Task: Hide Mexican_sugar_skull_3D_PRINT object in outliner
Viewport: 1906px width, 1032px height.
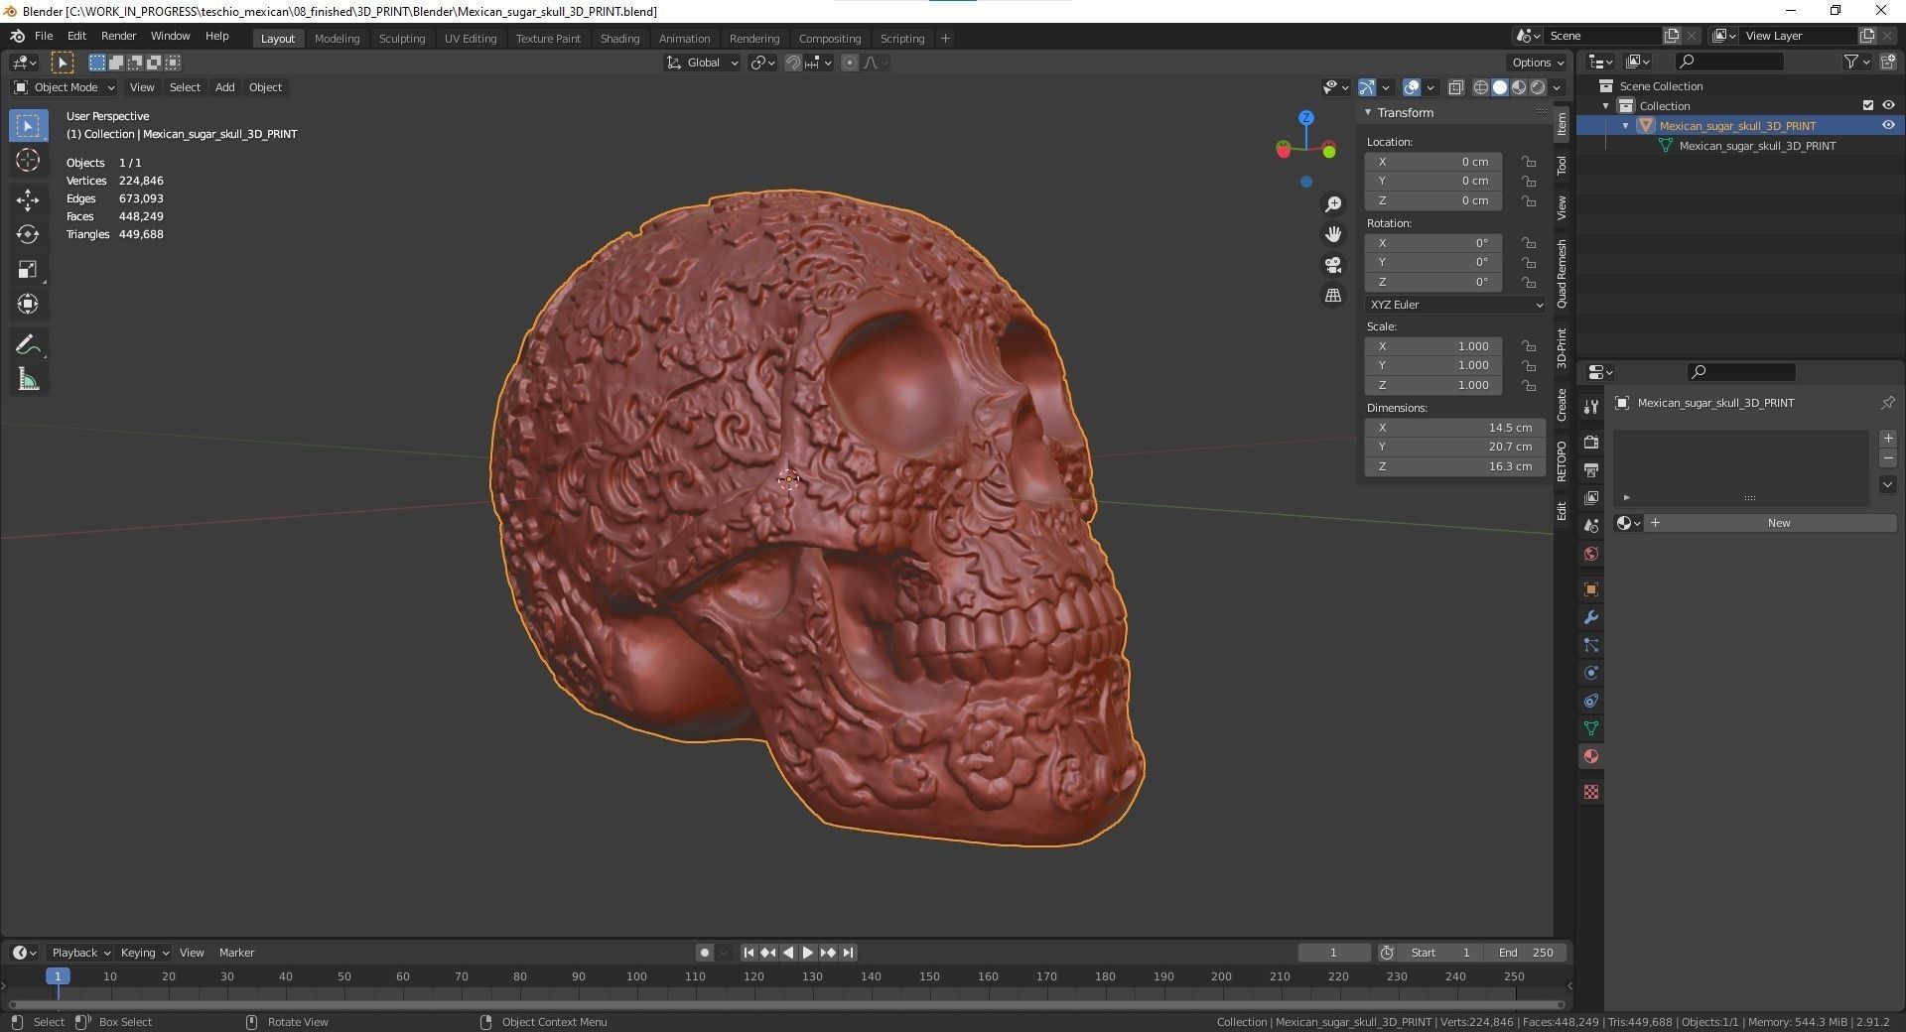Action: [x=1888, y=126]
